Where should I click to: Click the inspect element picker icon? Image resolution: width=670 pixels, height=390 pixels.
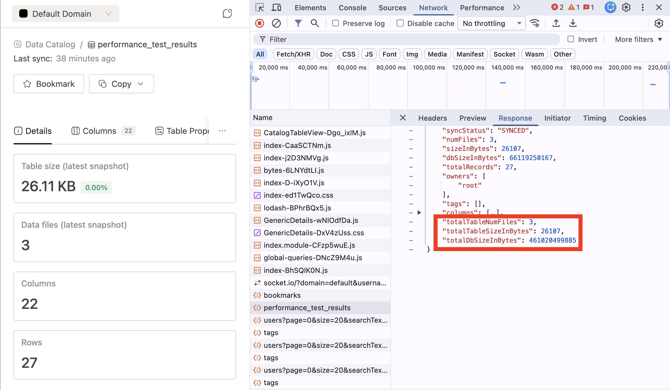(x=259, y=8)
